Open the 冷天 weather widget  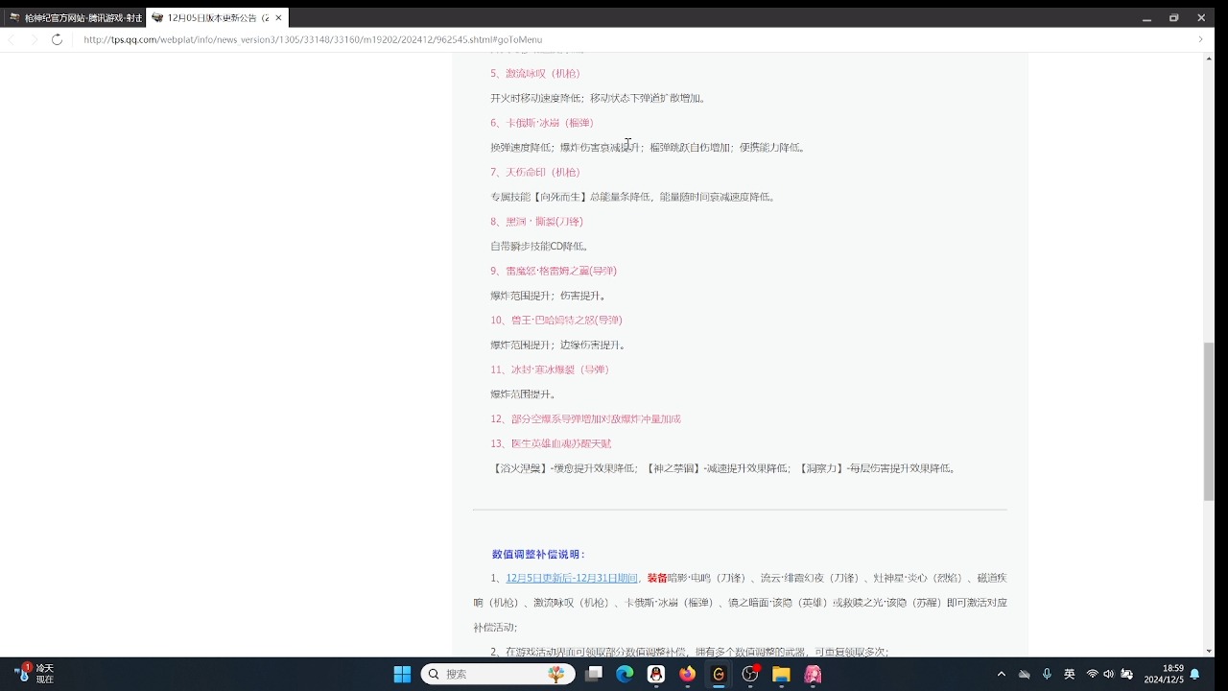[x=35, y=674]
